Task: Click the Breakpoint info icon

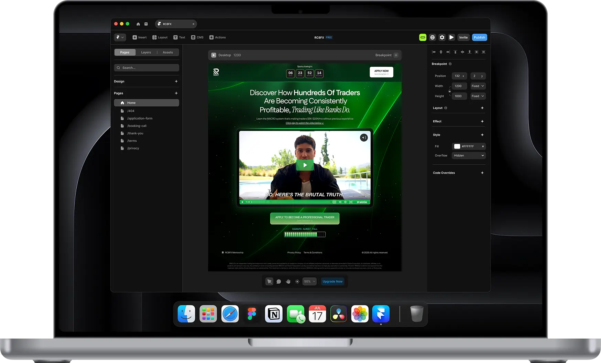Action: (450, 64)
